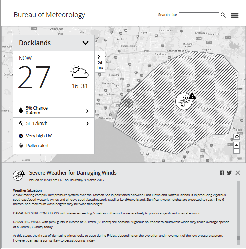Click the 'Weather Situation' heading

tap(27, 190)
